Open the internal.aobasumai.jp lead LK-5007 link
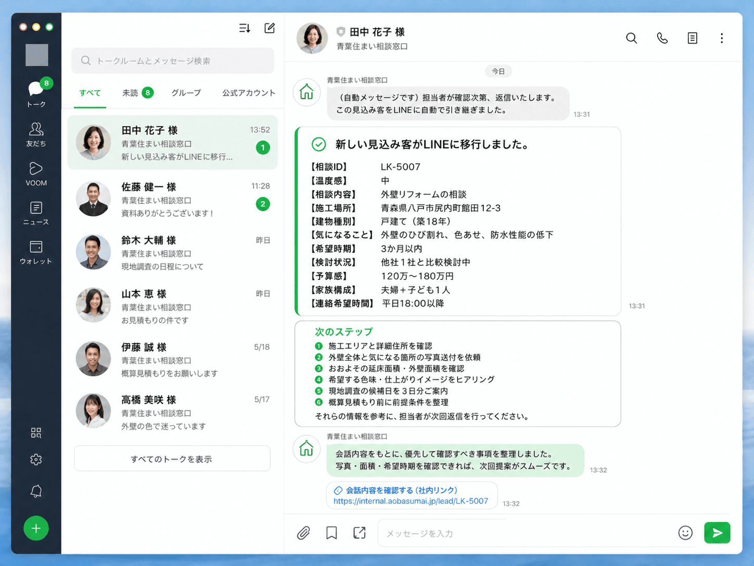754x566 pixels. coord(411,501)
